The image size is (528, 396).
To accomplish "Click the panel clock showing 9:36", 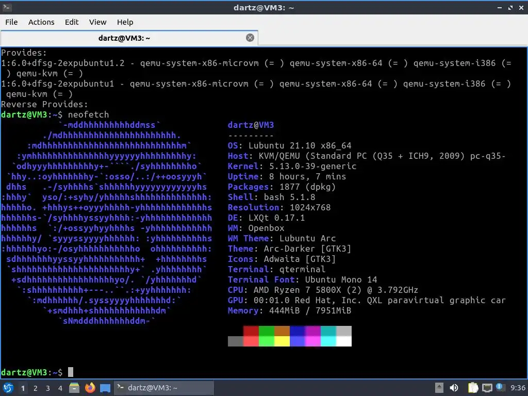I will coord(518,388).
